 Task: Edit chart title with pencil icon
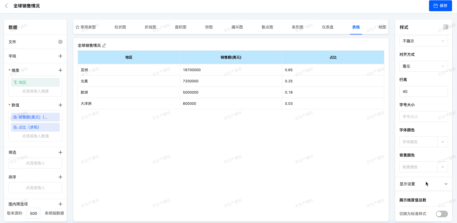coord(104,45)
